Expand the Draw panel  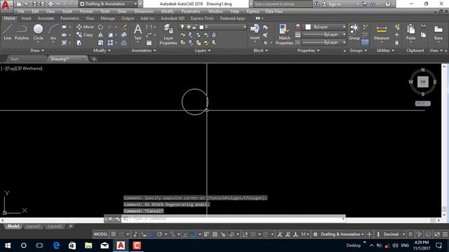[x=37, y=50]
